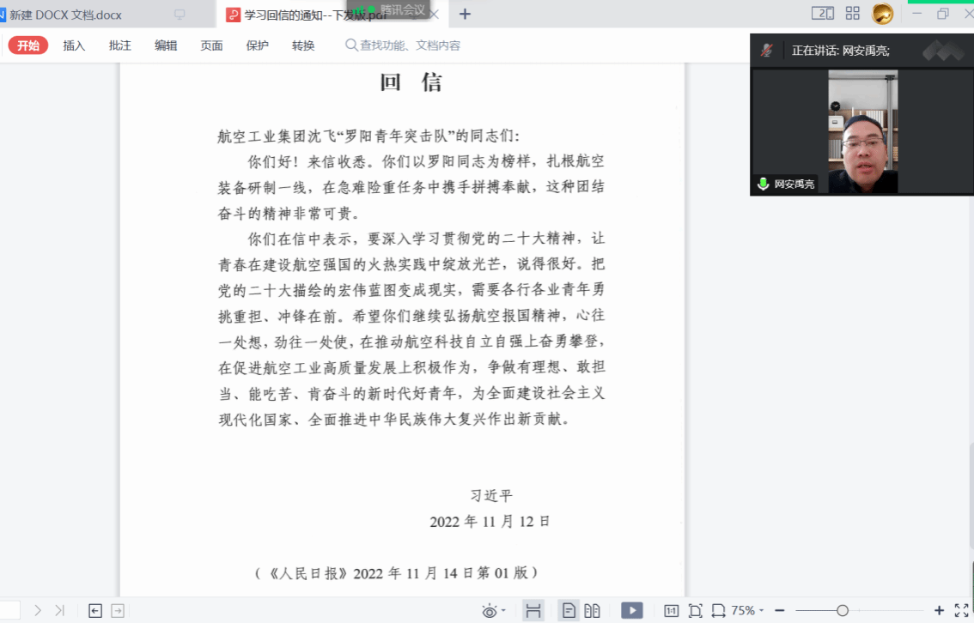Screen dimensions: 974x623
Task: Set zoom to actual size 1:1
Action: 672,611
